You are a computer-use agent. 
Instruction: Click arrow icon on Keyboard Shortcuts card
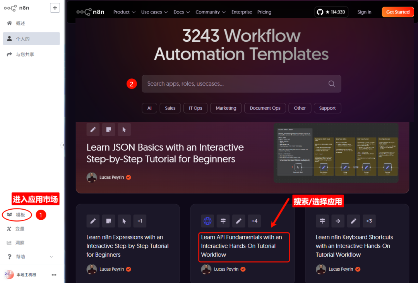tap(338, 221)
